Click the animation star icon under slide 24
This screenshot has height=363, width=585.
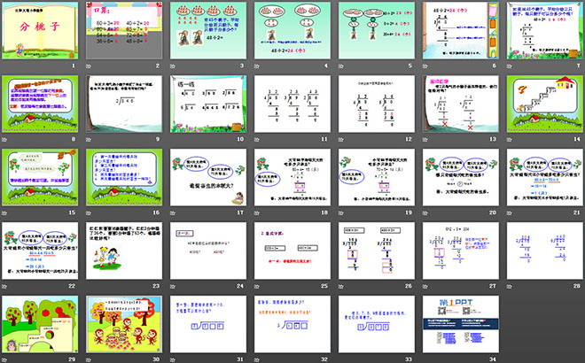point(173,286)
